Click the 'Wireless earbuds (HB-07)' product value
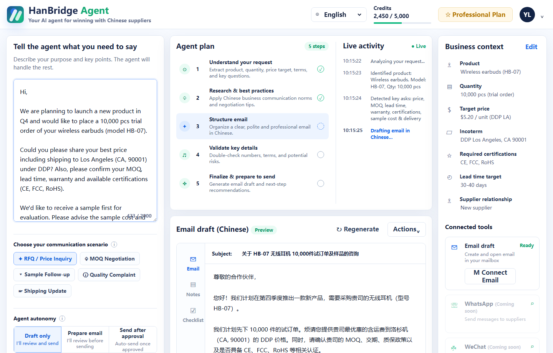553x353 pixels. click(x=490, y=72)
